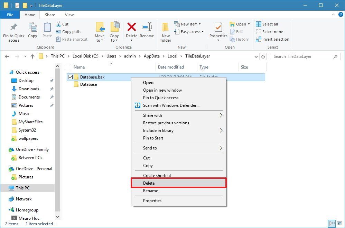Click the Copy icon in the Clipboard group
The height and width of the screenshot is (228, 345).
pos(32,30)
